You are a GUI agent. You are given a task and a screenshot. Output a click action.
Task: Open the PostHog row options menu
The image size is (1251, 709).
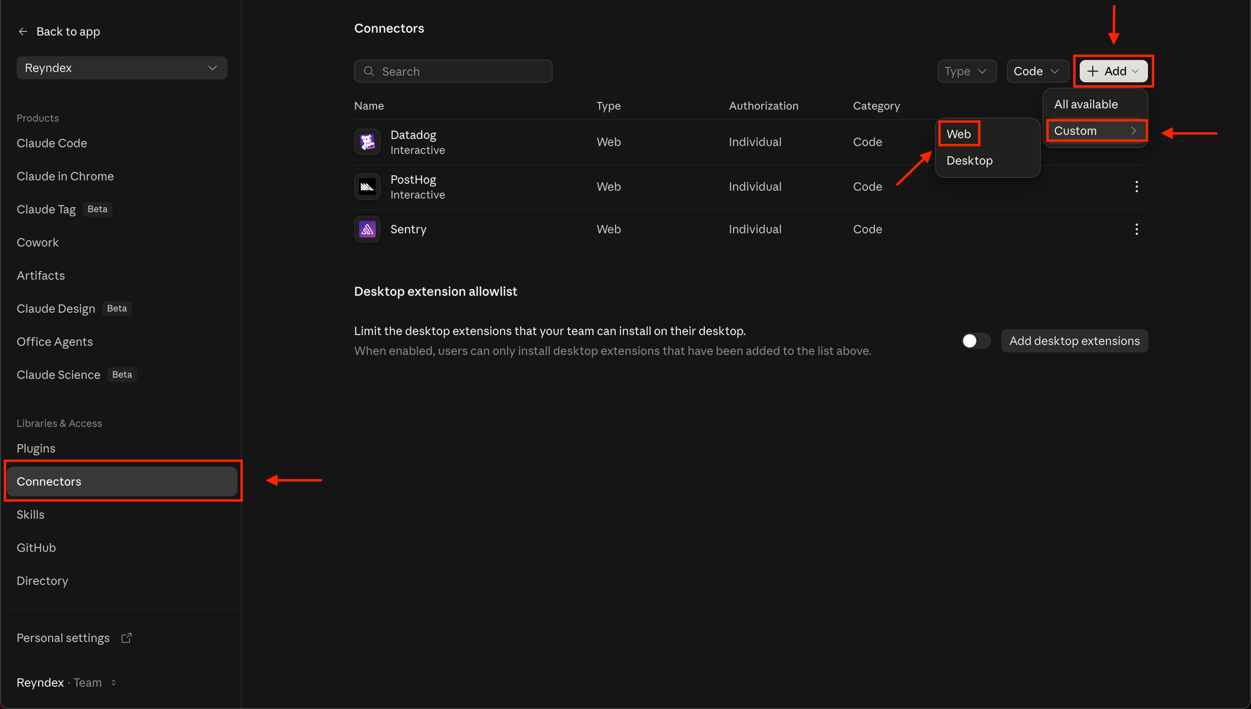(1136, 187)
